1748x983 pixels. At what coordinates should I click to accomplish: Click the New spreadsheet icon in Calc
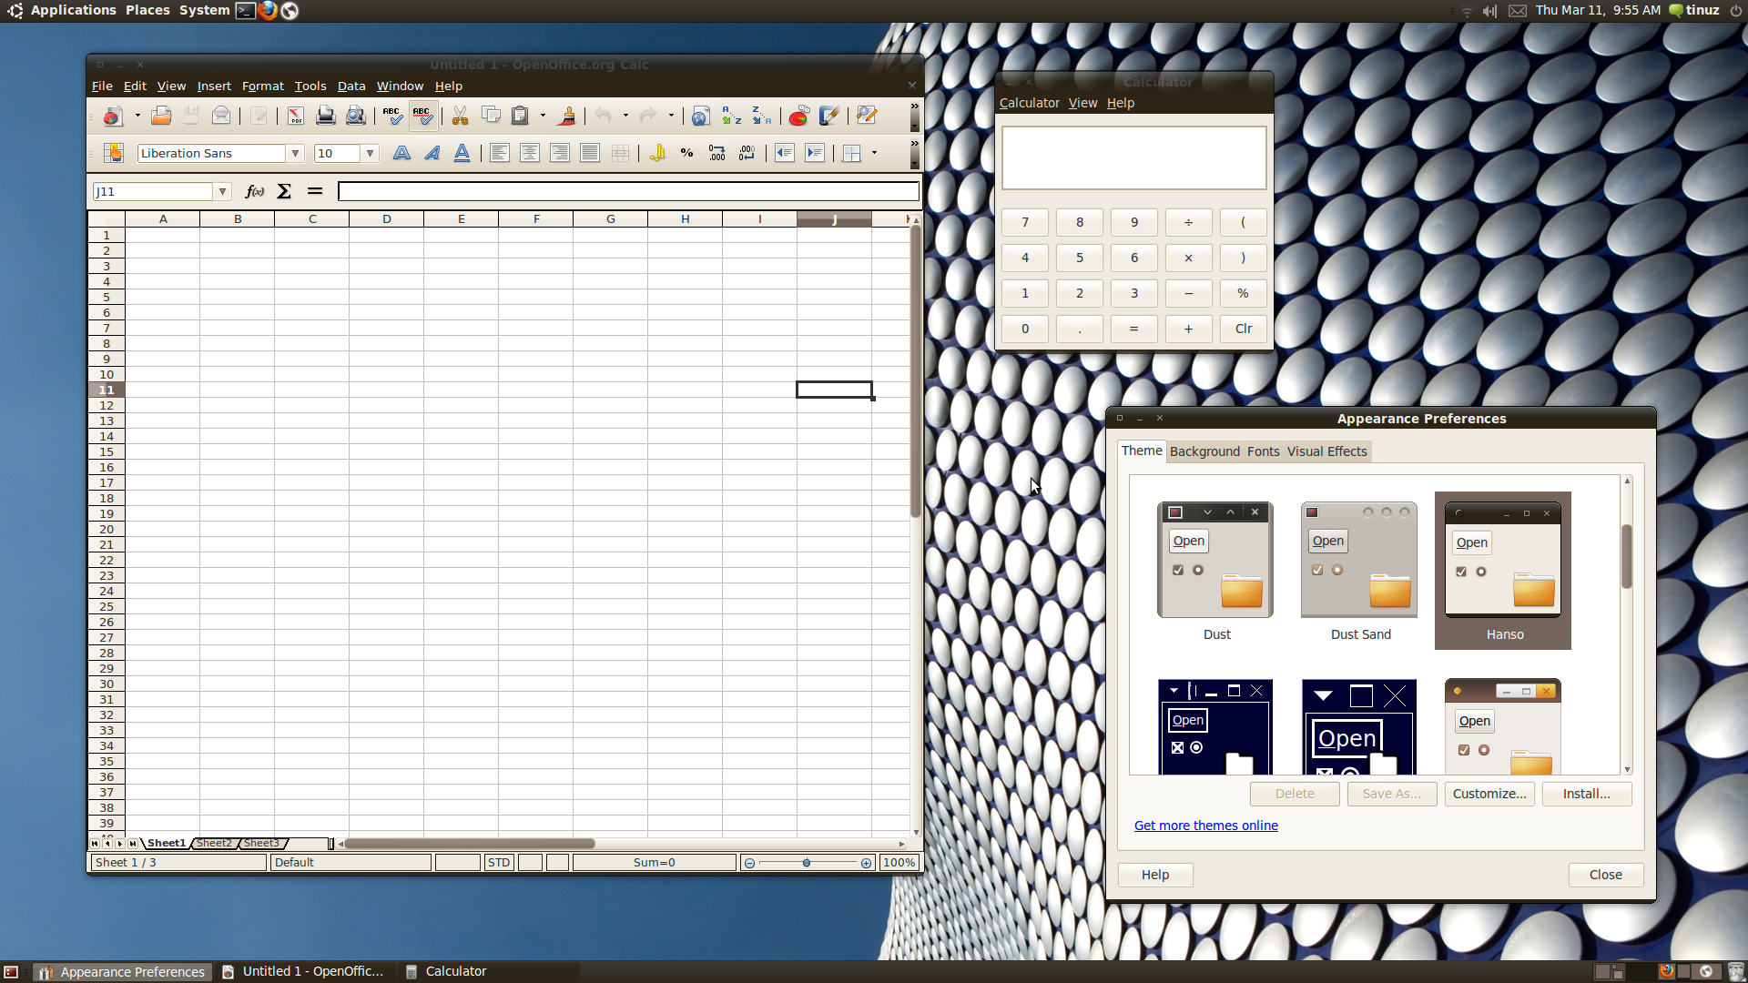coord(113,116)
